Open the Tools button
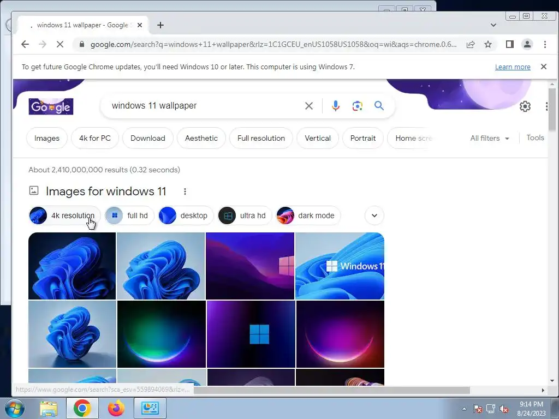 535,138
